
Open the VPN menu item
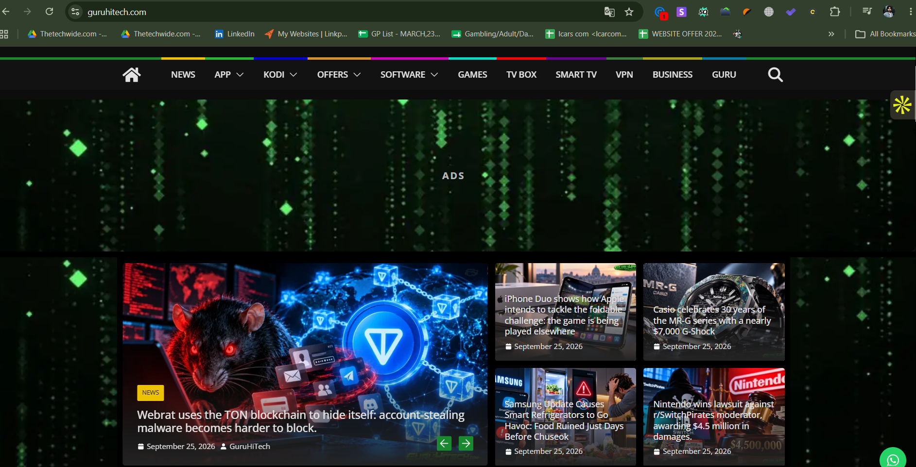624,75
